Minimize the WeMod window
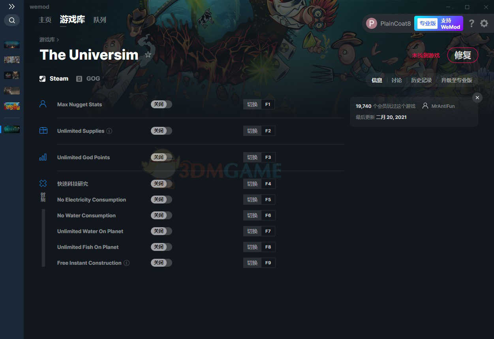This screenshot has height=339, width=494. 448,7
